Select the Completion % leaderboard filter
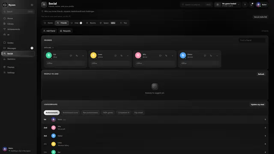 pos(124,113)
